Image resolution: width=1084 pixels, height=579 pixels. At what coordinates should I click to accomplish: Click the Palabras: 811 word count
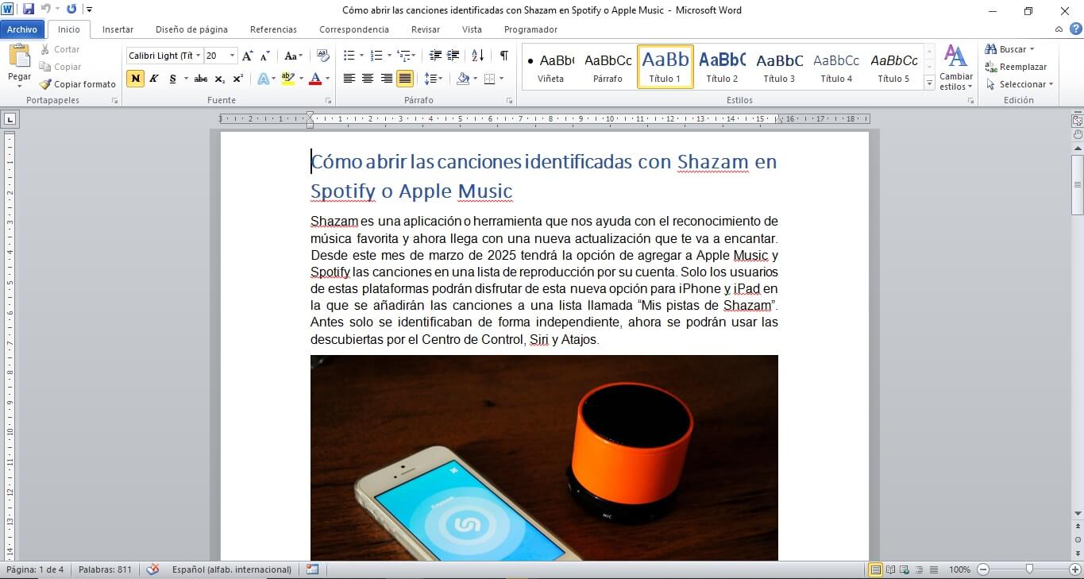pos(105,569)
